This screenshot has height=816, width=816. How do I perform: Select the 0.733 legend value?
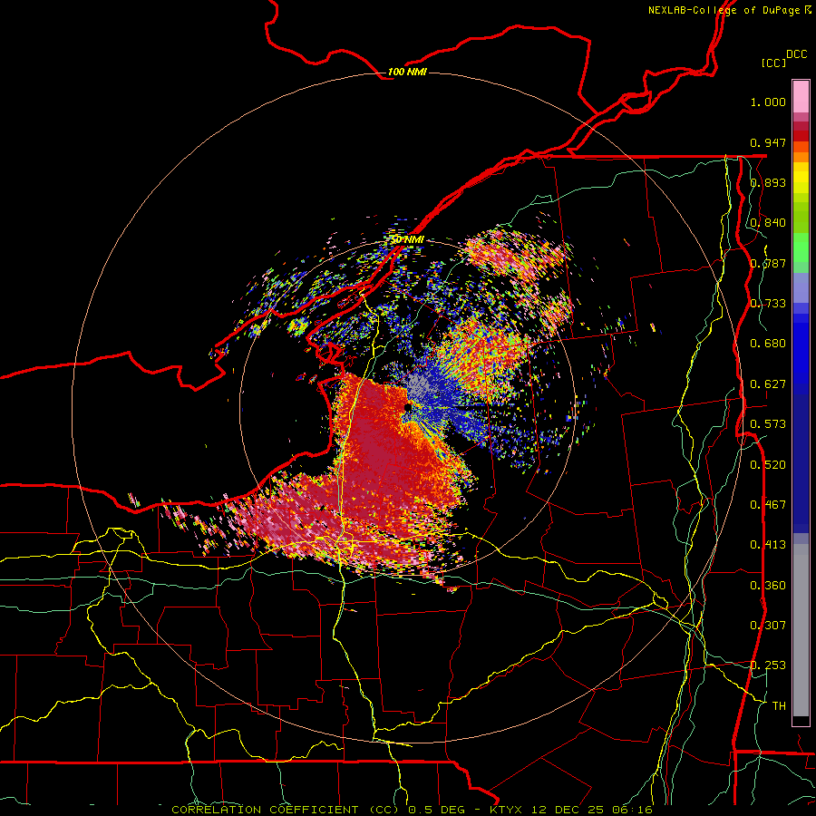click(768, 304)
